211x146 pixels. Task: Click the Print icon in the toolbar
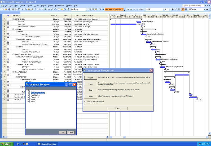pos(13,9)
